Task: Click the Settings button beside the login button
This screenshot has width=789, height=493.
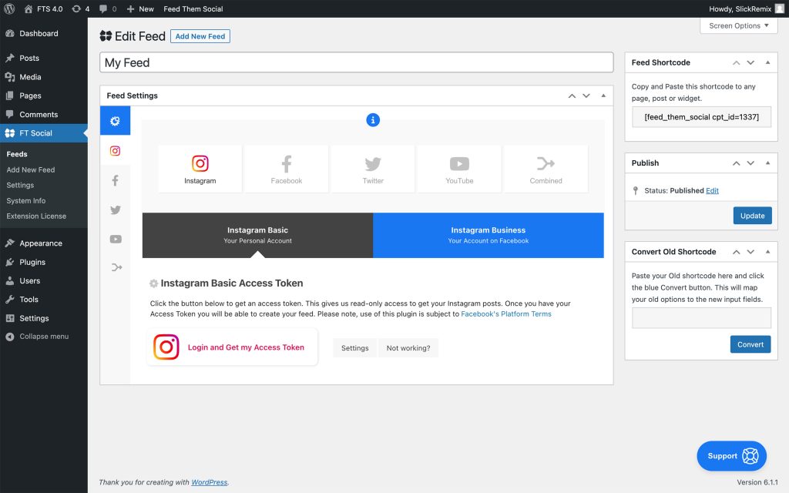Action: (354, 348)
